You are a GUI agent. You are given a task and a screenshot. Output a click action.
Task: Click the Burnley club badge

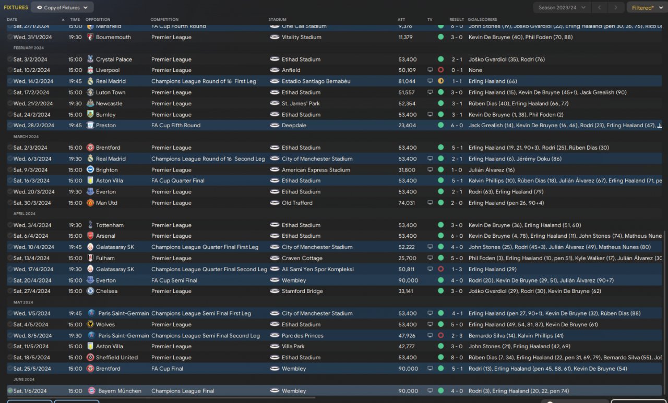[x=90, y=115]
